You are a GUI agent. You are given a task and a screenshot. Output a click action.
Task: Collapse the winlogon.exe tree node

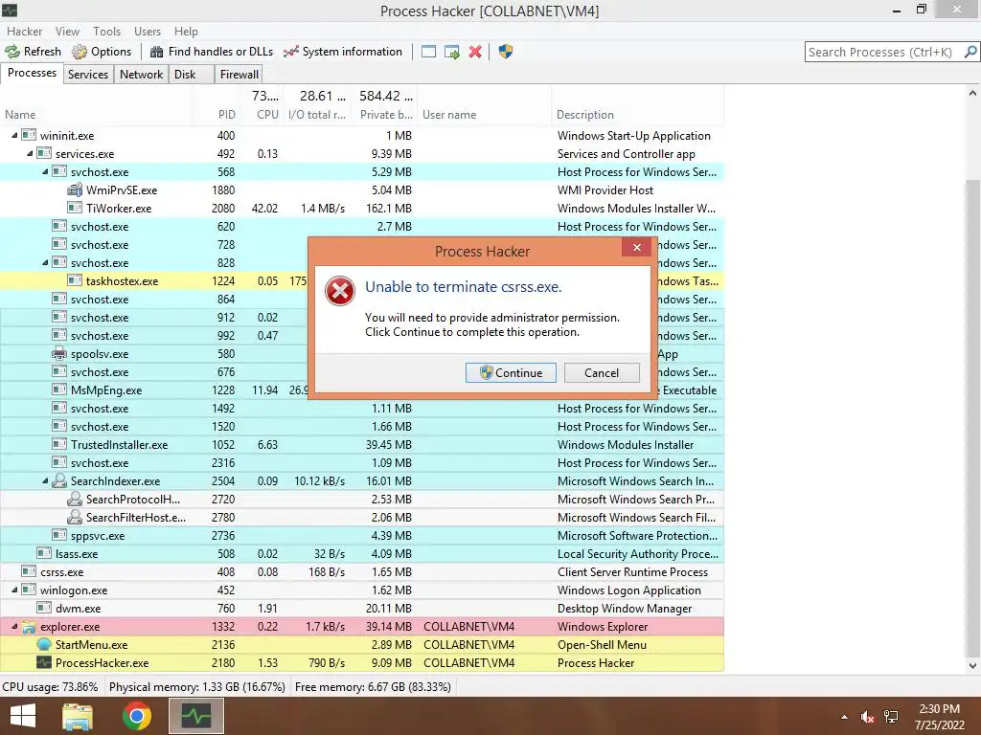click(x=14, y=590)
